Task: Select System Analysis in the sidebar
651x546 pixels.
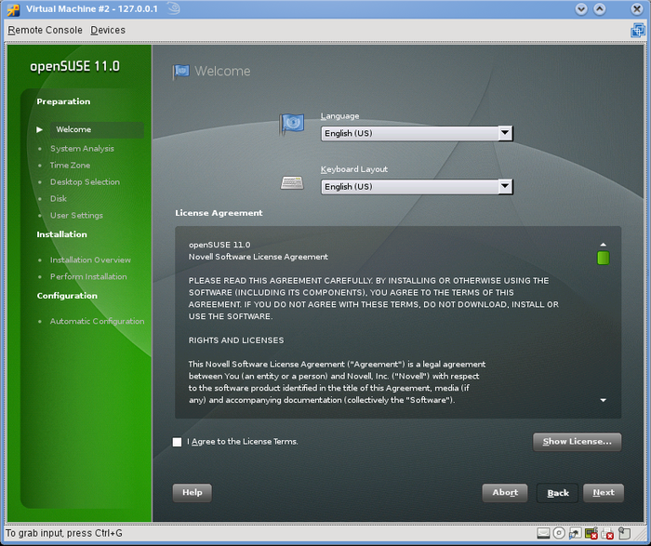Action: click(x=82, y=149)
